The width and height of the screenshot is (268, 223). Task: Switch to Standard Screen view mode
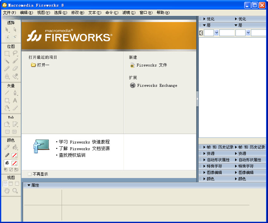tap(5, 184)
